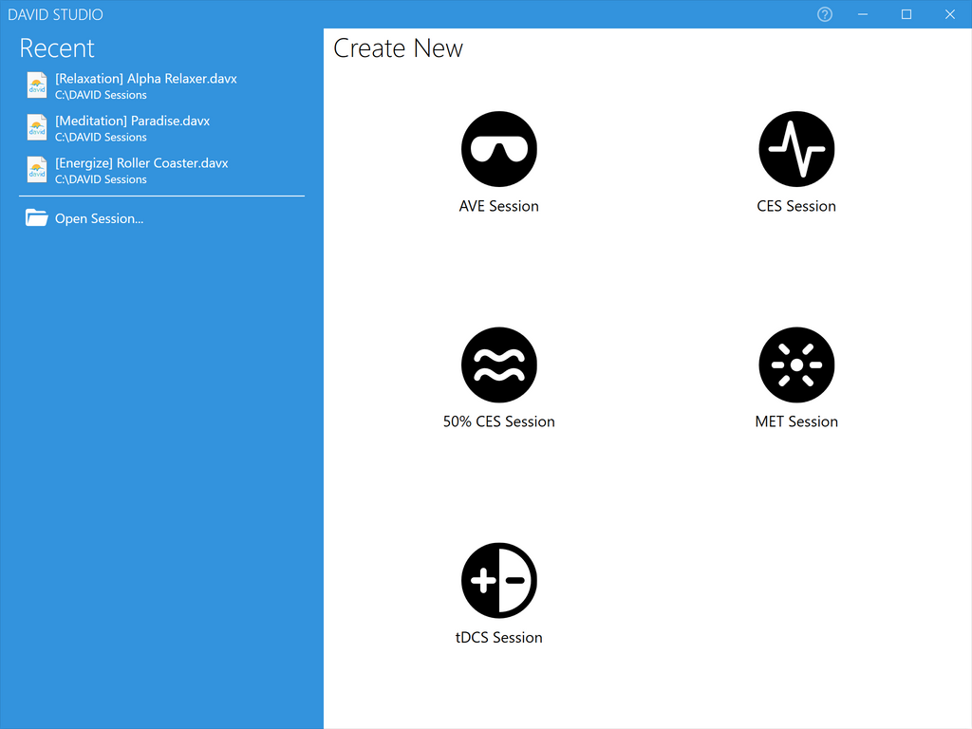The width and height of the screenshot is (972, 729).
Task: Click the "AVE Session" text label
Action: pyautogui.click(x=498, y=206)
